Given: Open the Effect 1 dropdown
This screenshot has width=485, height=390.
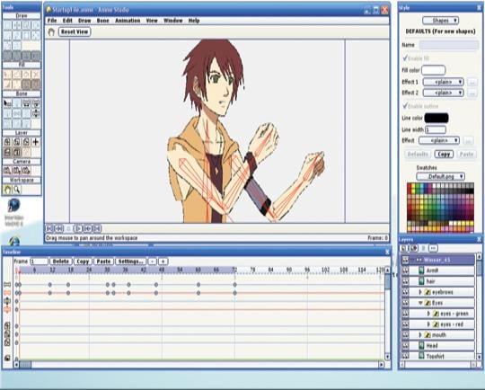Looking at the screenshot, I should [444, 82].
